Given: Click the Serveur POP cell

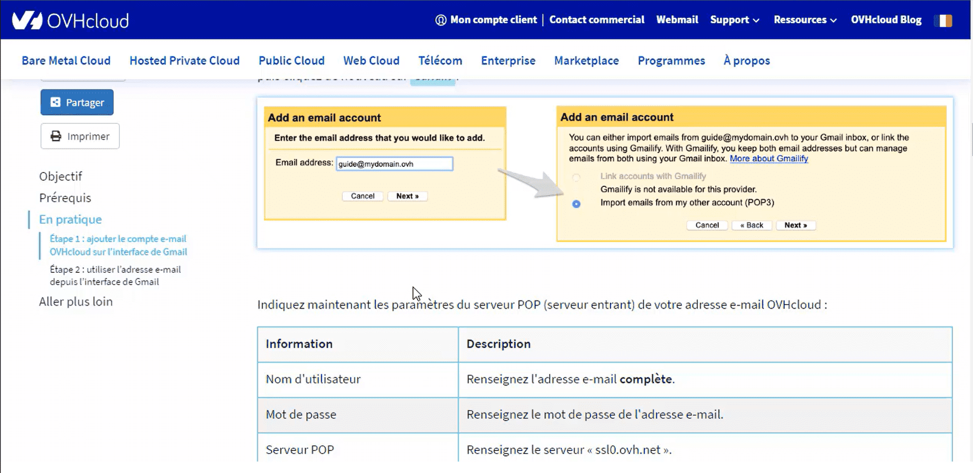Looking at the screenshot, I should (358, 448).
